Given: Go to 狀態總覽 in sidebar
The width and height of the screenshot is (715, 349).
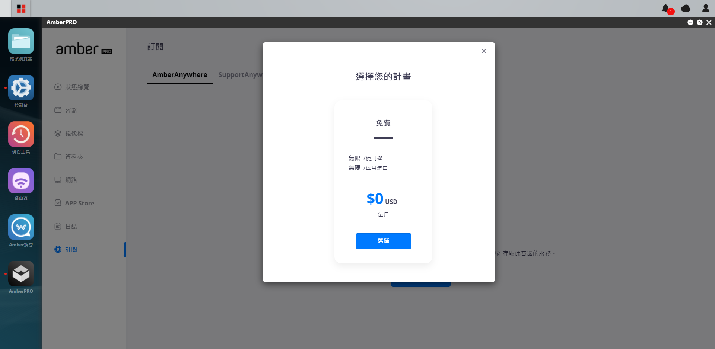Looking at the screenshot, I should [x=71, y=87].
